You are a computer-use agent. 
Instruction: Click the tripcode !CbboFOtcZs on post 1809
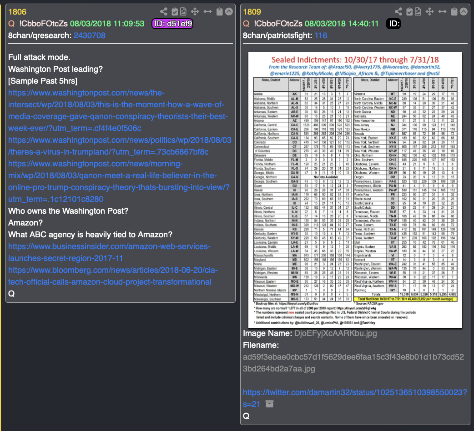point(278,24)
